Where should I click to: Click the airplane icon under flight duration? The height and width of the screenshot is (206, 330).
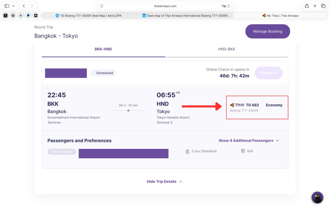[x=128, y=111]
